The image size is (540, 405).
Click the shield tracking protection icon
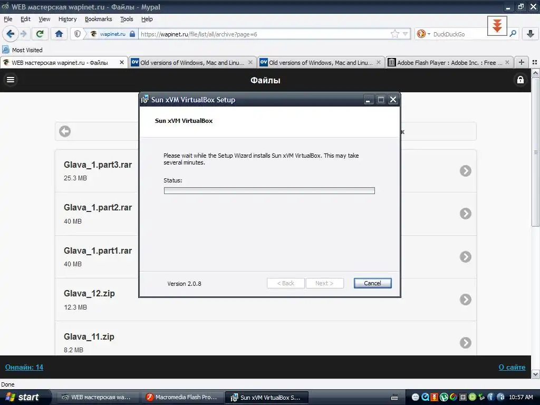[x=78, y=34]
